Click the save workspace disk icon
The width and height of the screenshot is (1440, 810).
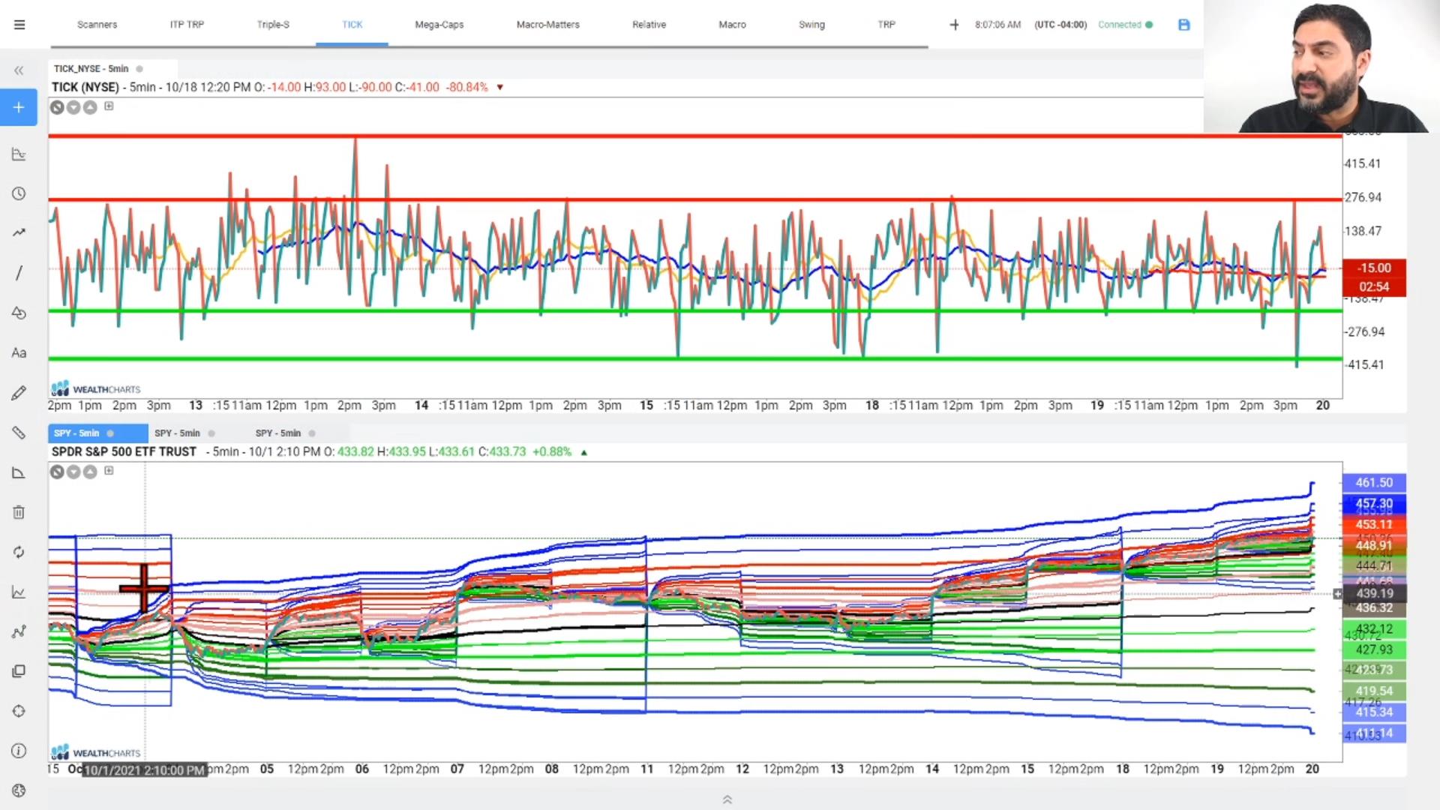click(1184, 25)
